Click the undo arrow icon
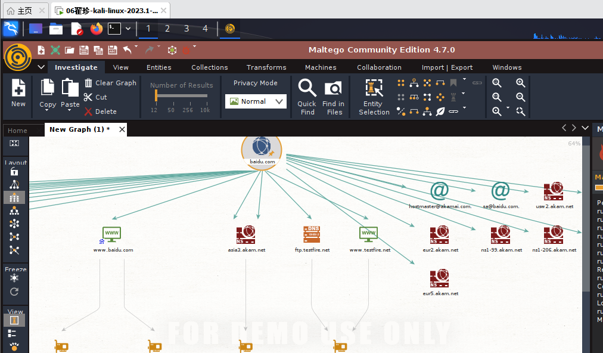The height and width of the screenshot is (353, 603). [128, 50]
